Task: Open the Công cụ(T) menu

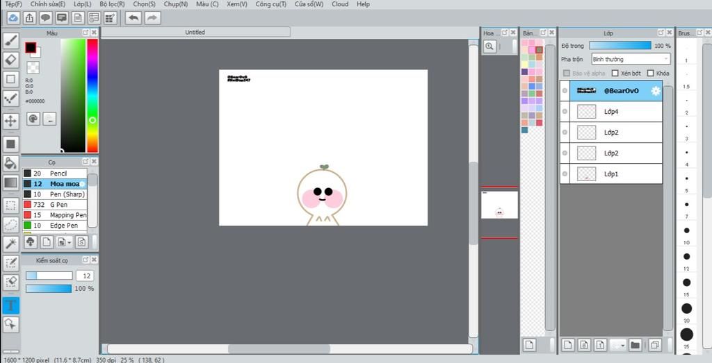Action: (x=270, y=4)
